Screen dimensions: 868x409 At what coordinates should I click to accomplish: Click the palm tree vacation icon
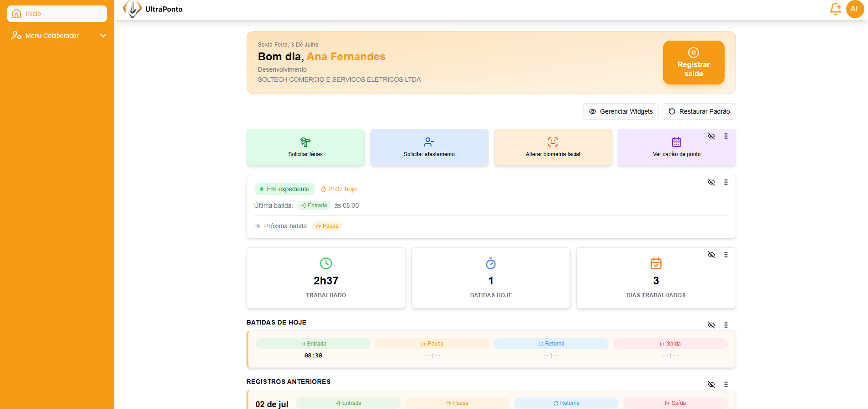pyautogui.click(x=305, y=142)
